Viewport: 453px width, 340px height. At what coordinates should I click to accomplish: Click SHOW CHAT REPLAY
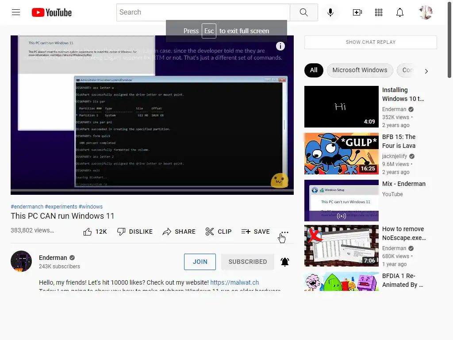370,42
